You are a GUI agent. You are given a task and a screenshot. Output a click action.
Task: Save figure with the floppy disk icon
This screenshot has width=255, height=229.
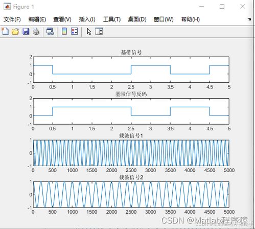pos(26,32)
